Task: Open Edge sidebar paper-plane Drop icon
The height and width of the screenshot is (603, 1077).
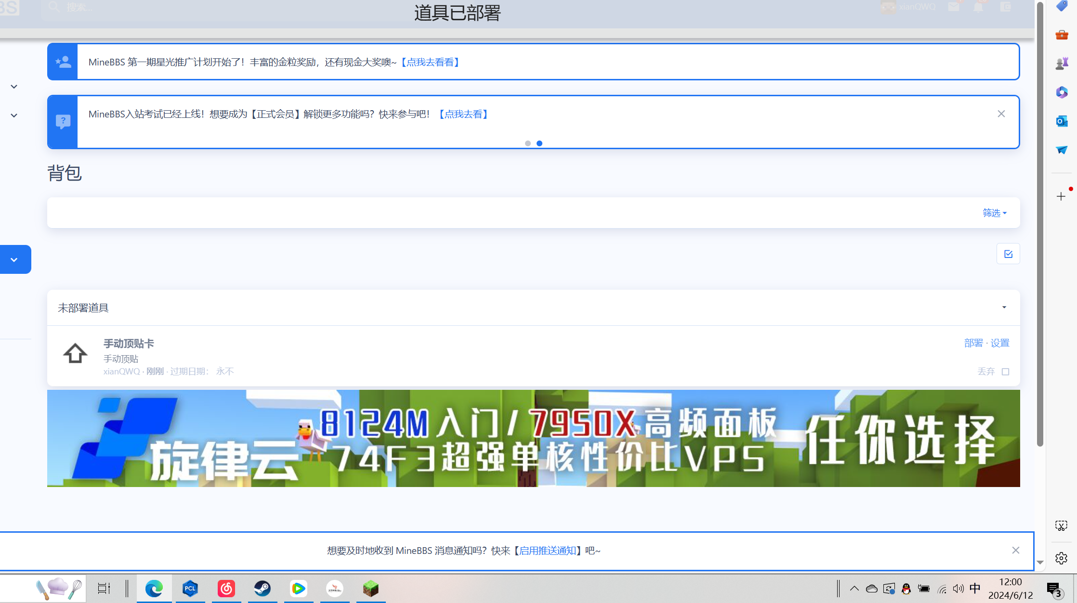Action: (x=1062, y=150)
